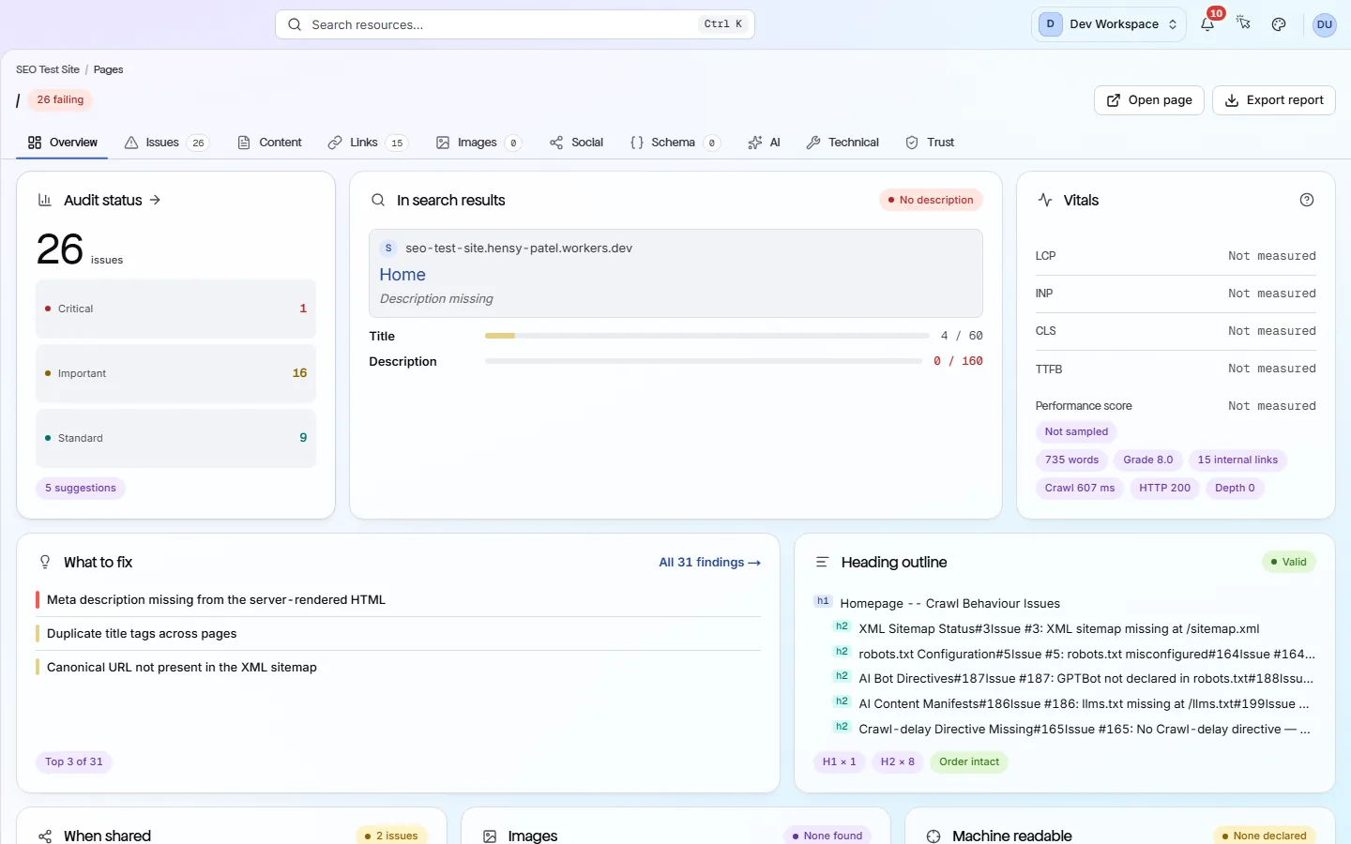Image resolution: width=1351 pixels, height=844 pixels.
Task: Open the Schema tab
Action: (x=675, y=143)
